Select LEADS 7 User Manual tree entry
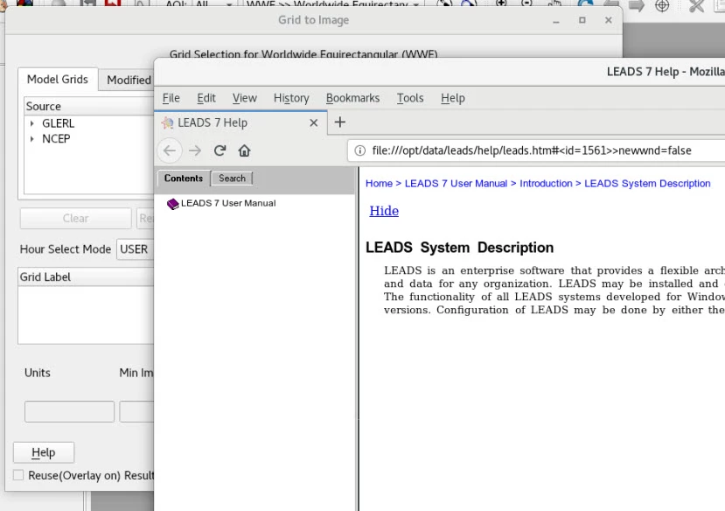The width and height of the screenshot is (725, 511). (x=228, y=203)
